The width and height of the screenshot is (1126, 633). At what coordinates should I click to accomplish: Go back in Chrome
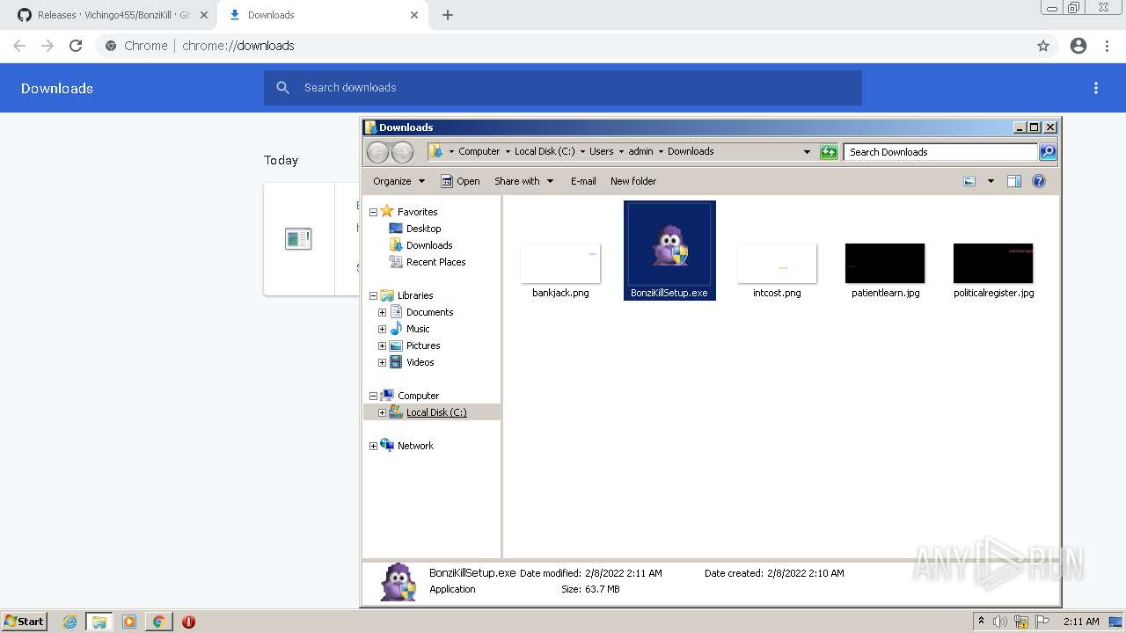19,46
